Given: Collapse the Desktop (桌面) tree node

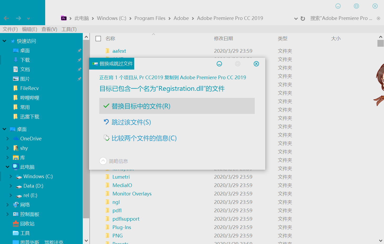Looking at the screenshot, I should pyautogui.click(x=4, y=129).
